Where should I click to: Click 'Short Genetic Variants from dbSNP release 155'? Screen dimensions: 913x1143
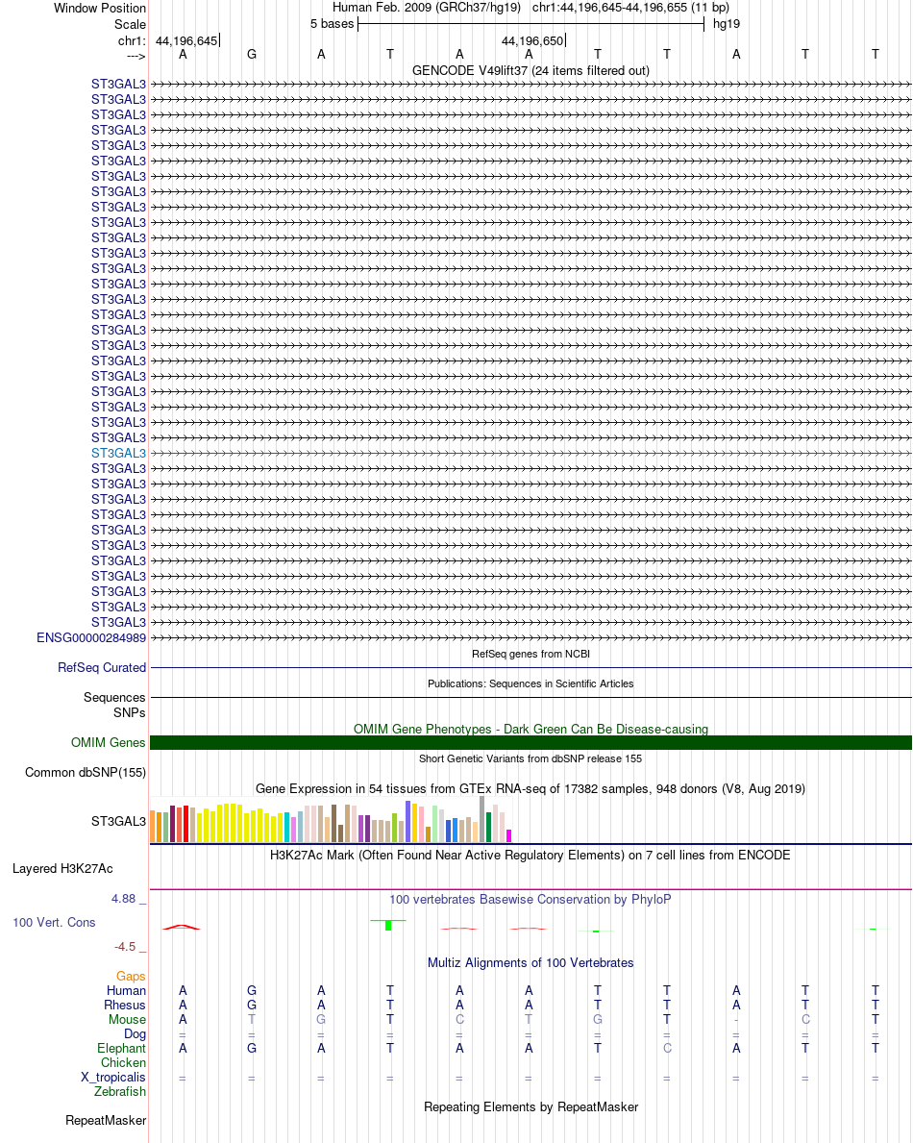point(531,758)
